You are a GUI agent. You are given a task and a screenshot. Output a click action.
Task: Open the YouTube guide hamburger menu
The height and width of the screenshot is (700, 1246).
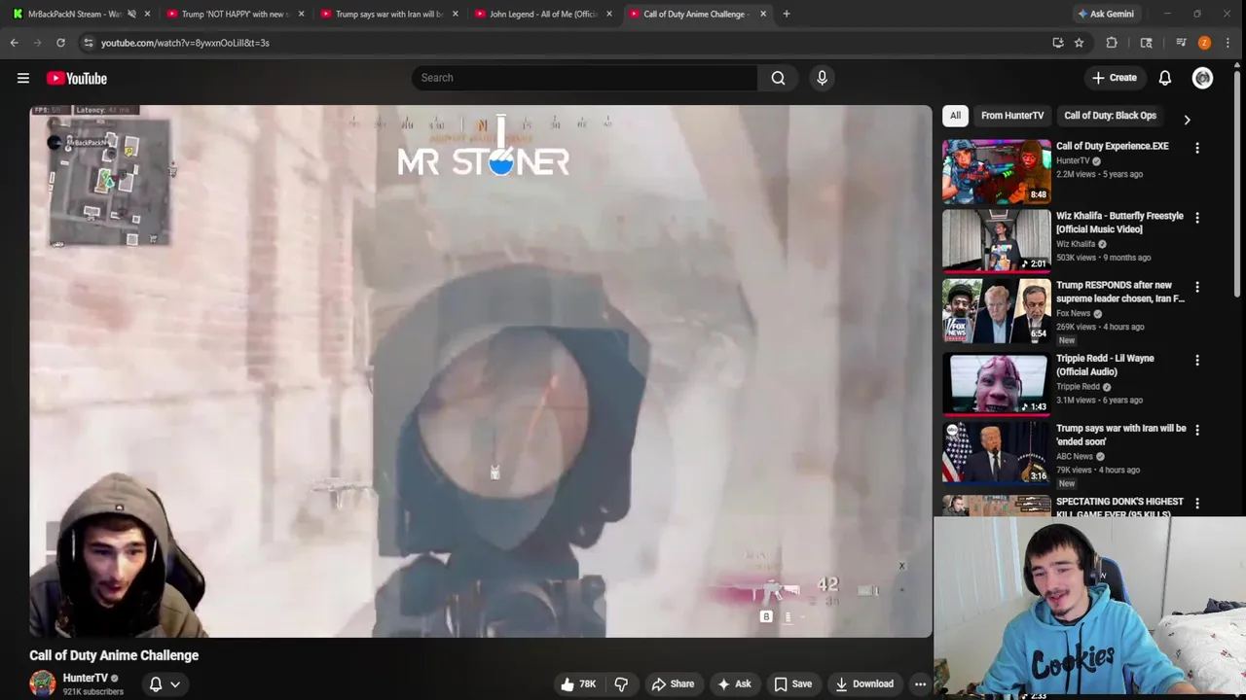(23, 78)
